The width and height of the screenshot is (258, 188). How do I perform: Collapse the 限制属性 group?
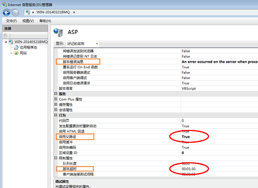tap(56, 158)
